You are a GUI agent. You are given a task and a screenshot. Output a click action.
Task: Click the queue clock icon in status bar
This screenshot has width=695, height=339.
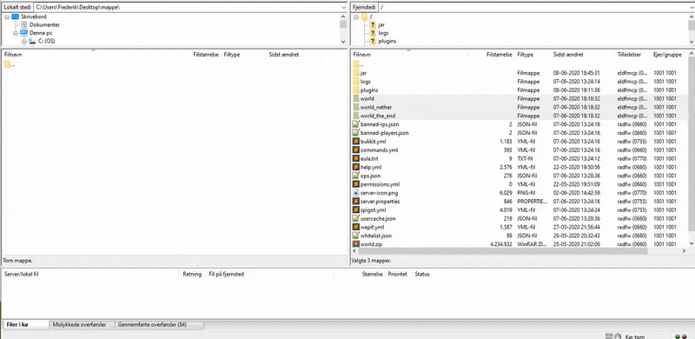[x=618, y=336]
